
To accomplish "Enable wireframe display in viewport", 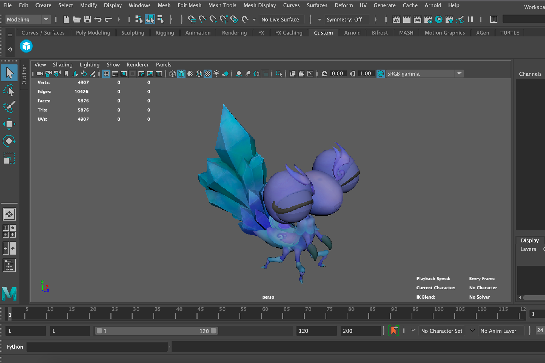I will pos(172,74).
